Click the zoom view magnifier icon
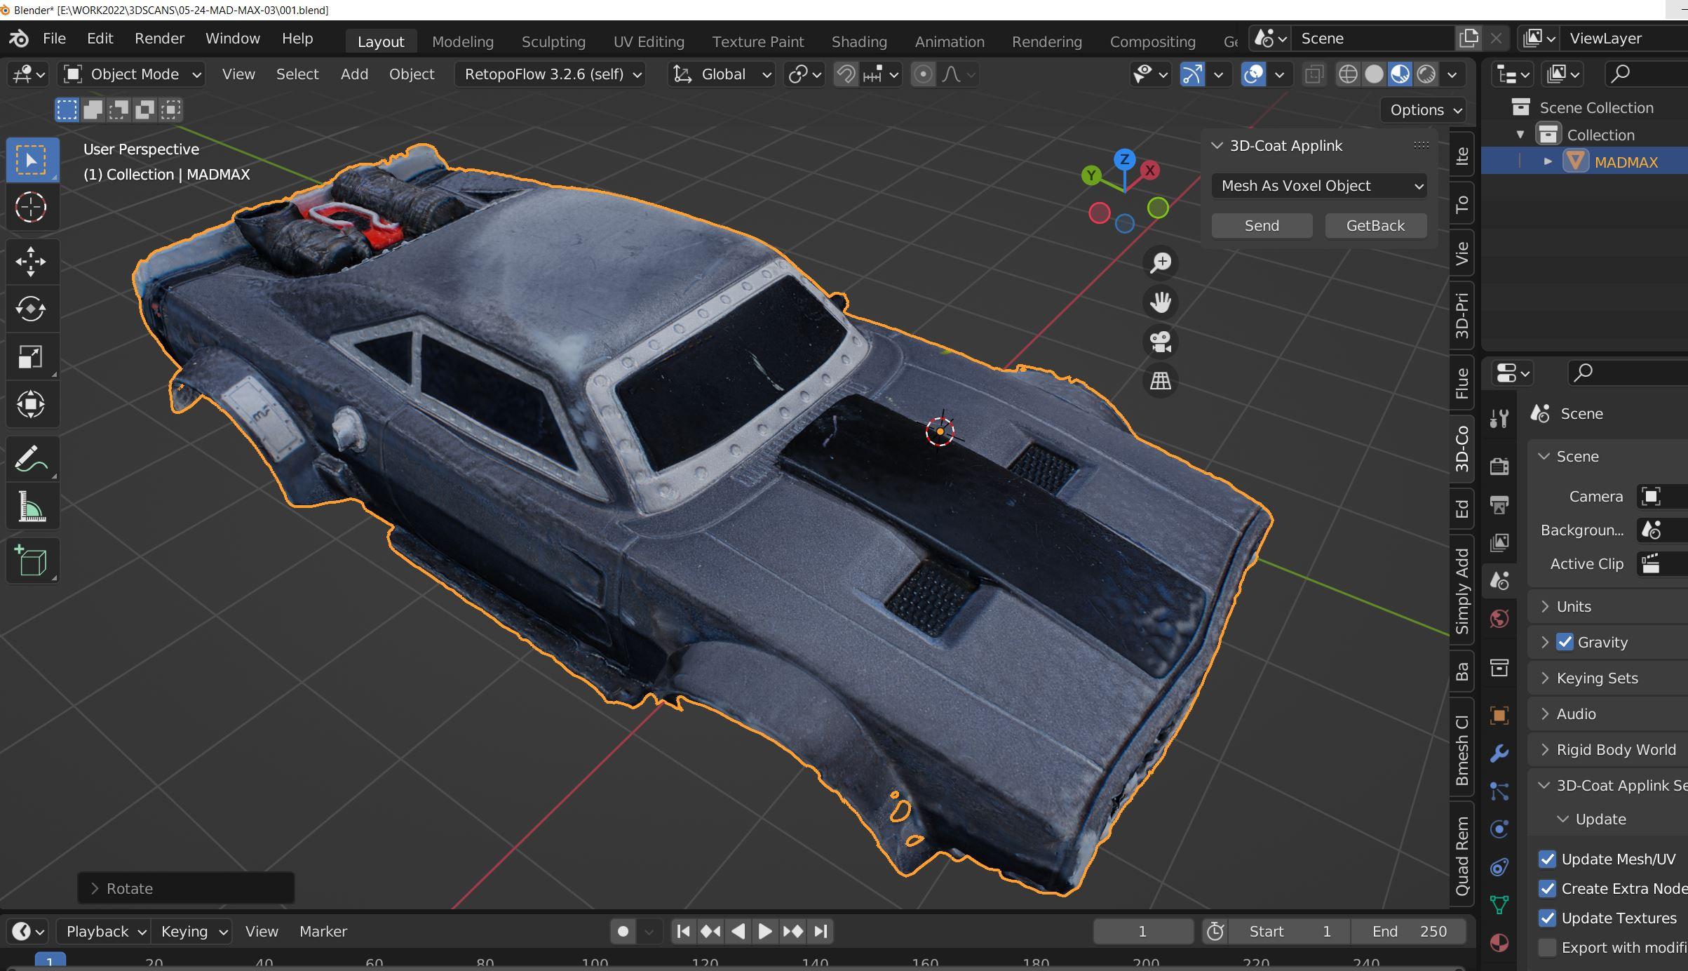 click(x=1161, y=262)
